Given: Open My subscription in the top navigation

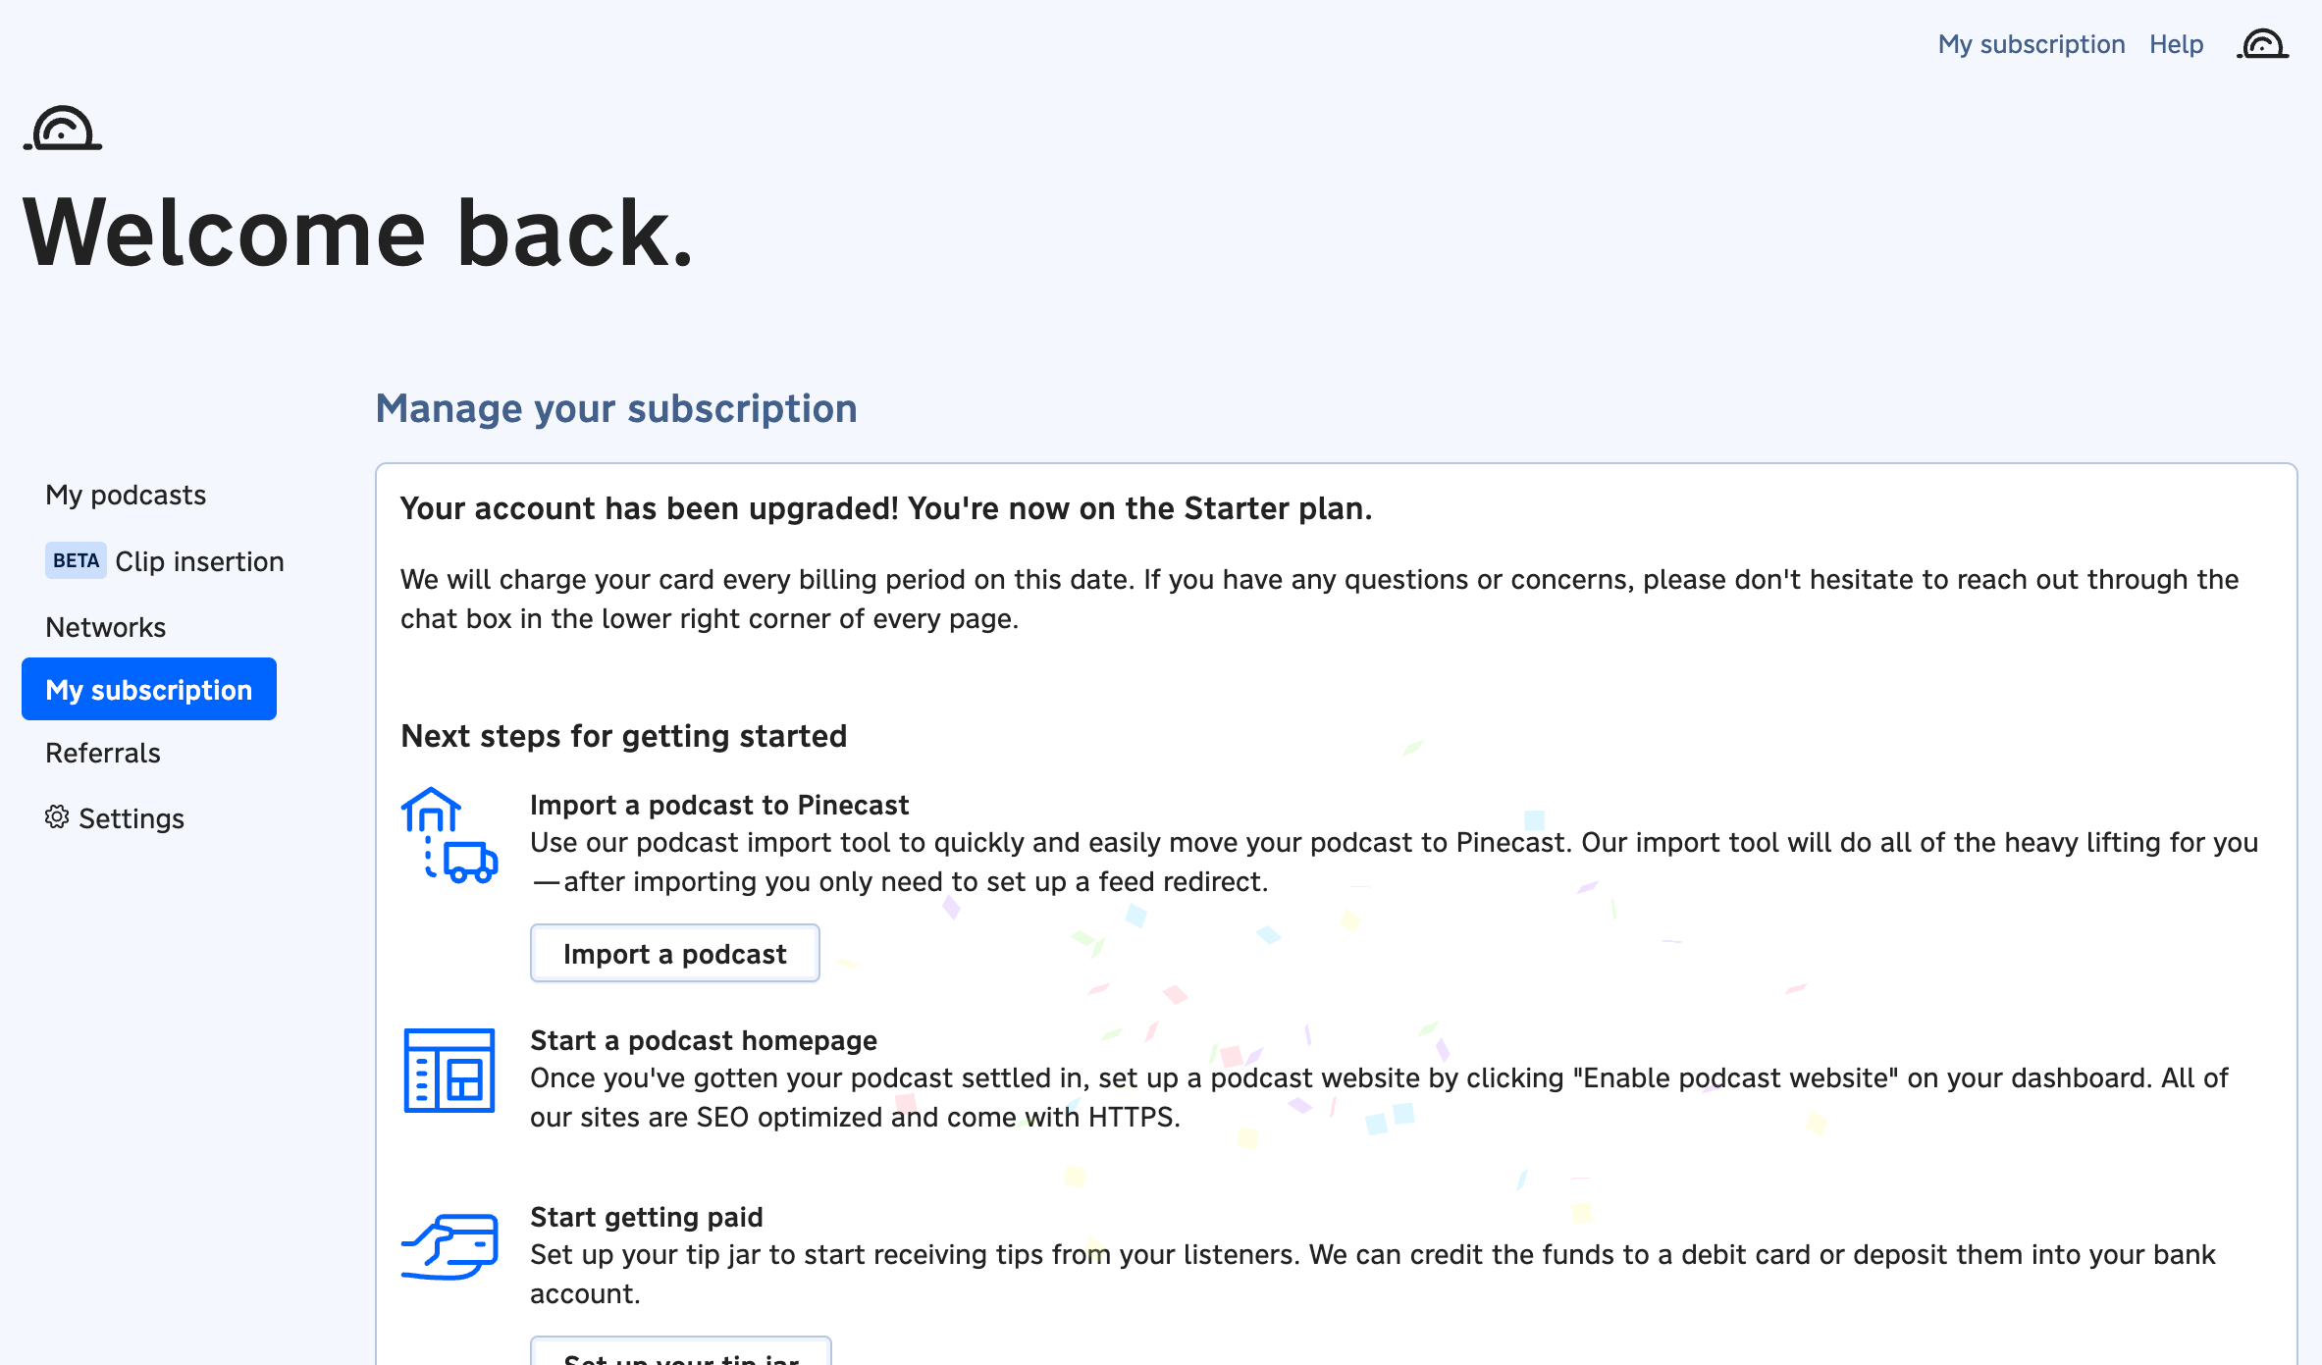Looking at the screenshot, I should pyautogui.click(x=2031, y=43).
